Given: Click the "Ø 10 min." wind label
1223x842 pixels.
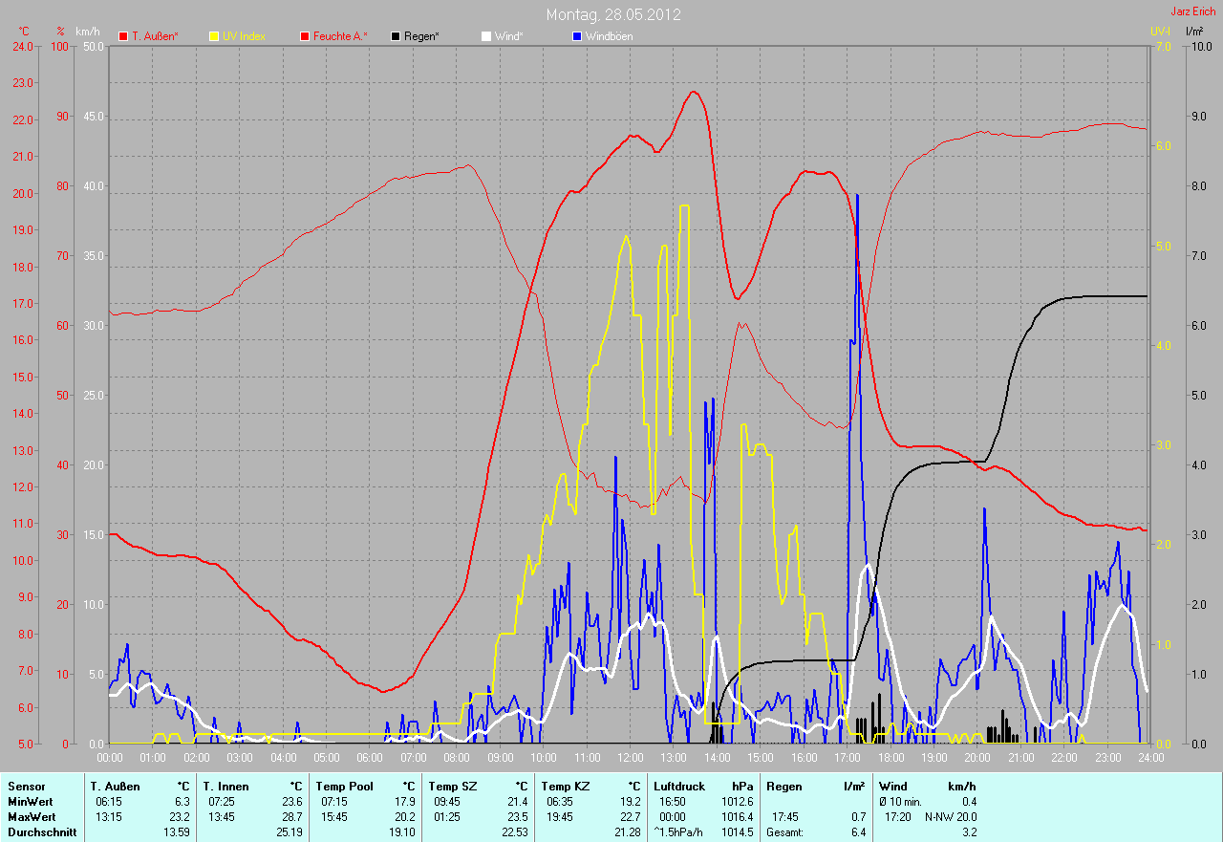Looking at the screenshot, I should 901,802.
